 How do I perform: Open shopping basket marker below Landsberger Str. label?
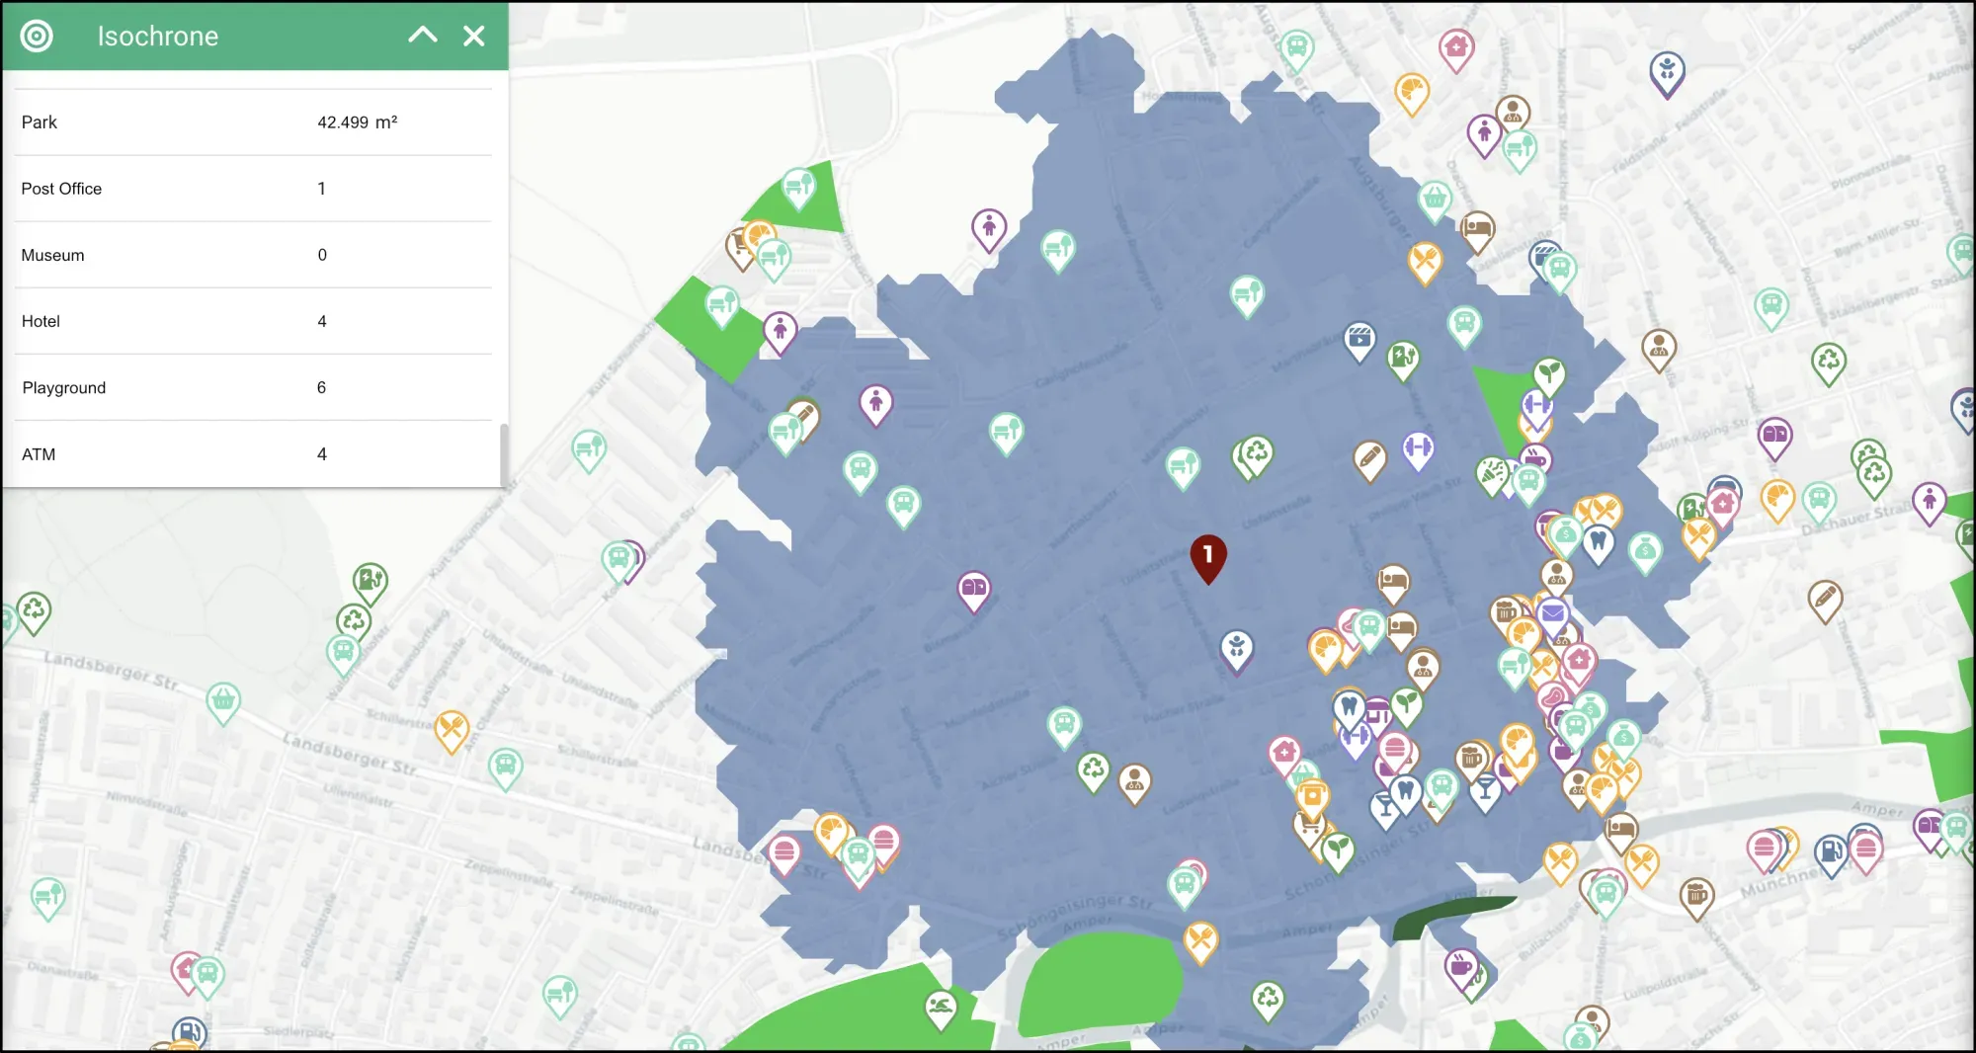[x=223, y=703]
